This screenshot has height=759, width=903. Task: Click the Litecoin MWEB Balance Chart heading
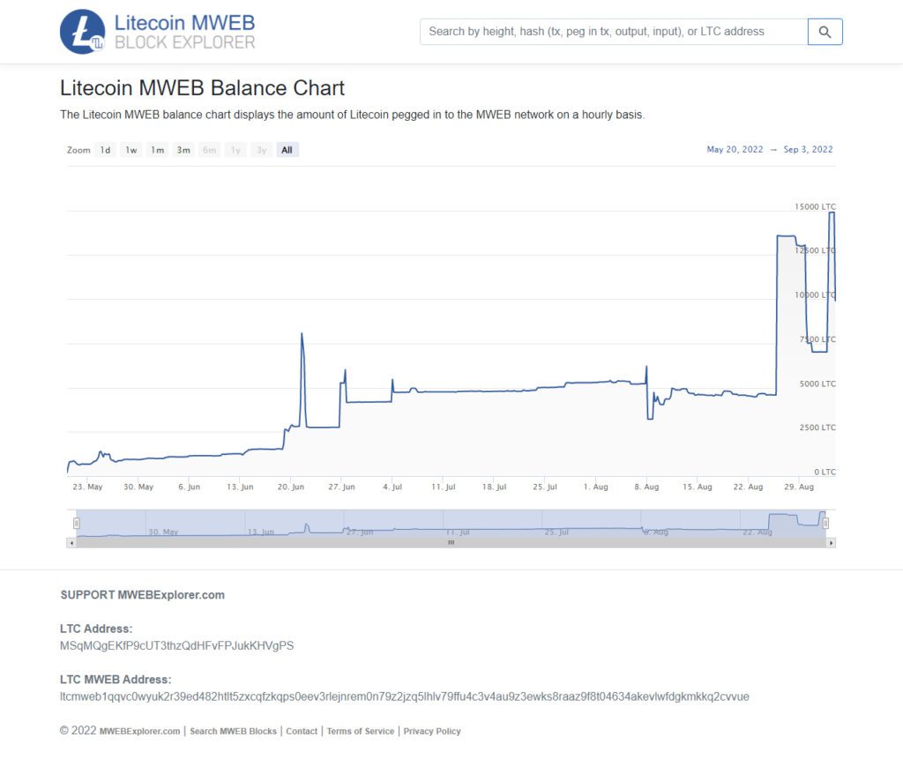(202, 88)
